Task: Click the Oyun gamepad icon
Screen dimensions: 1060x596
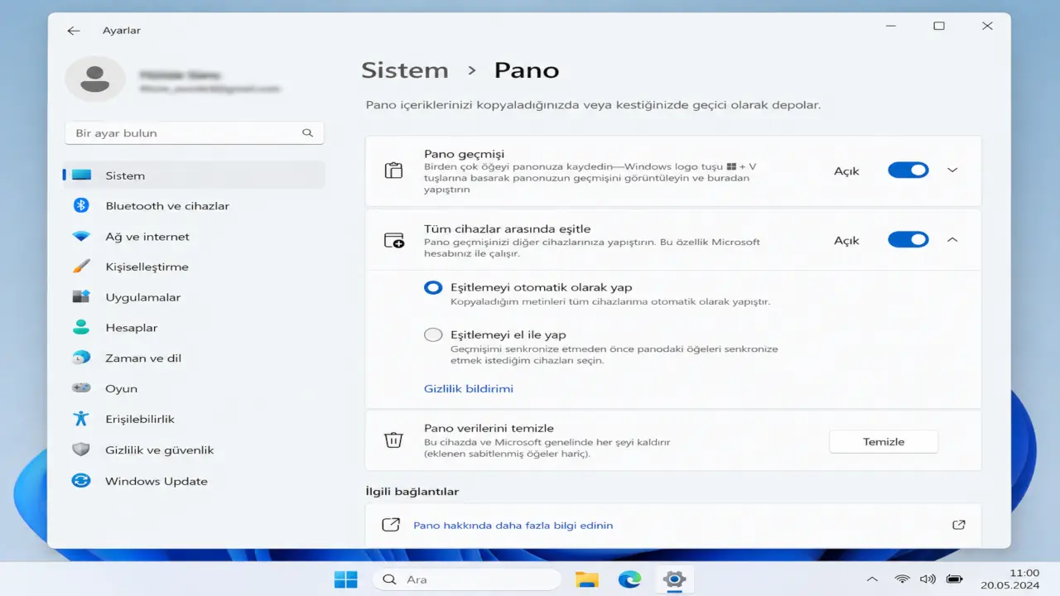Action: (81, 388)
